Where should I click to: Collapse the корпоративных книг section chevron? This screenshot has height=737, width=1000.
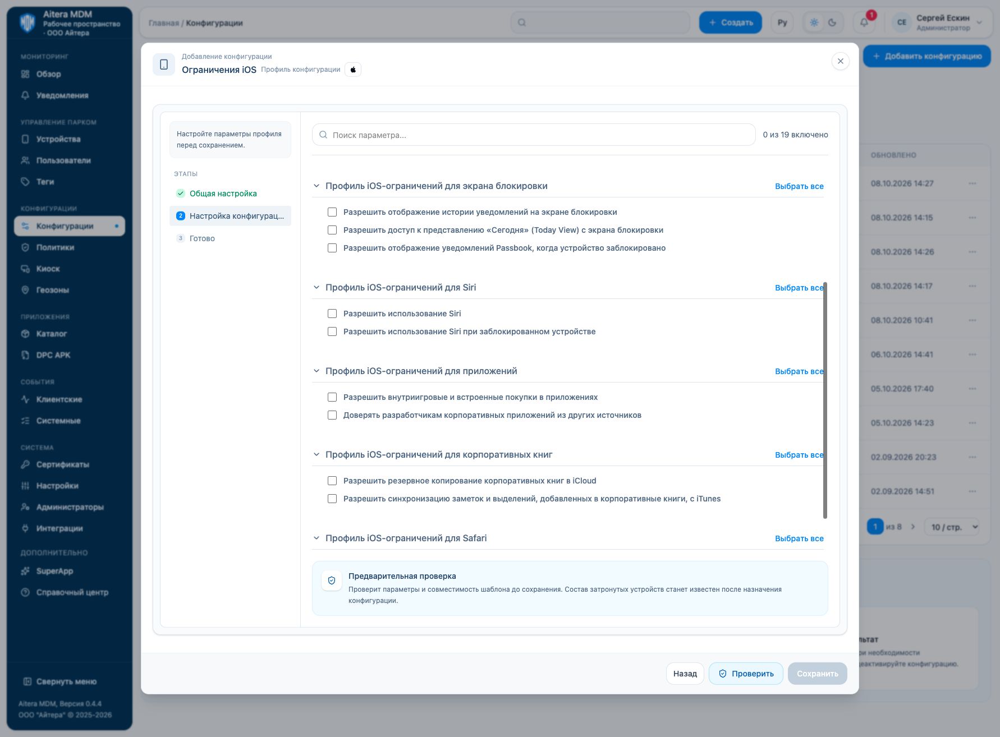[x=316, y=454]
